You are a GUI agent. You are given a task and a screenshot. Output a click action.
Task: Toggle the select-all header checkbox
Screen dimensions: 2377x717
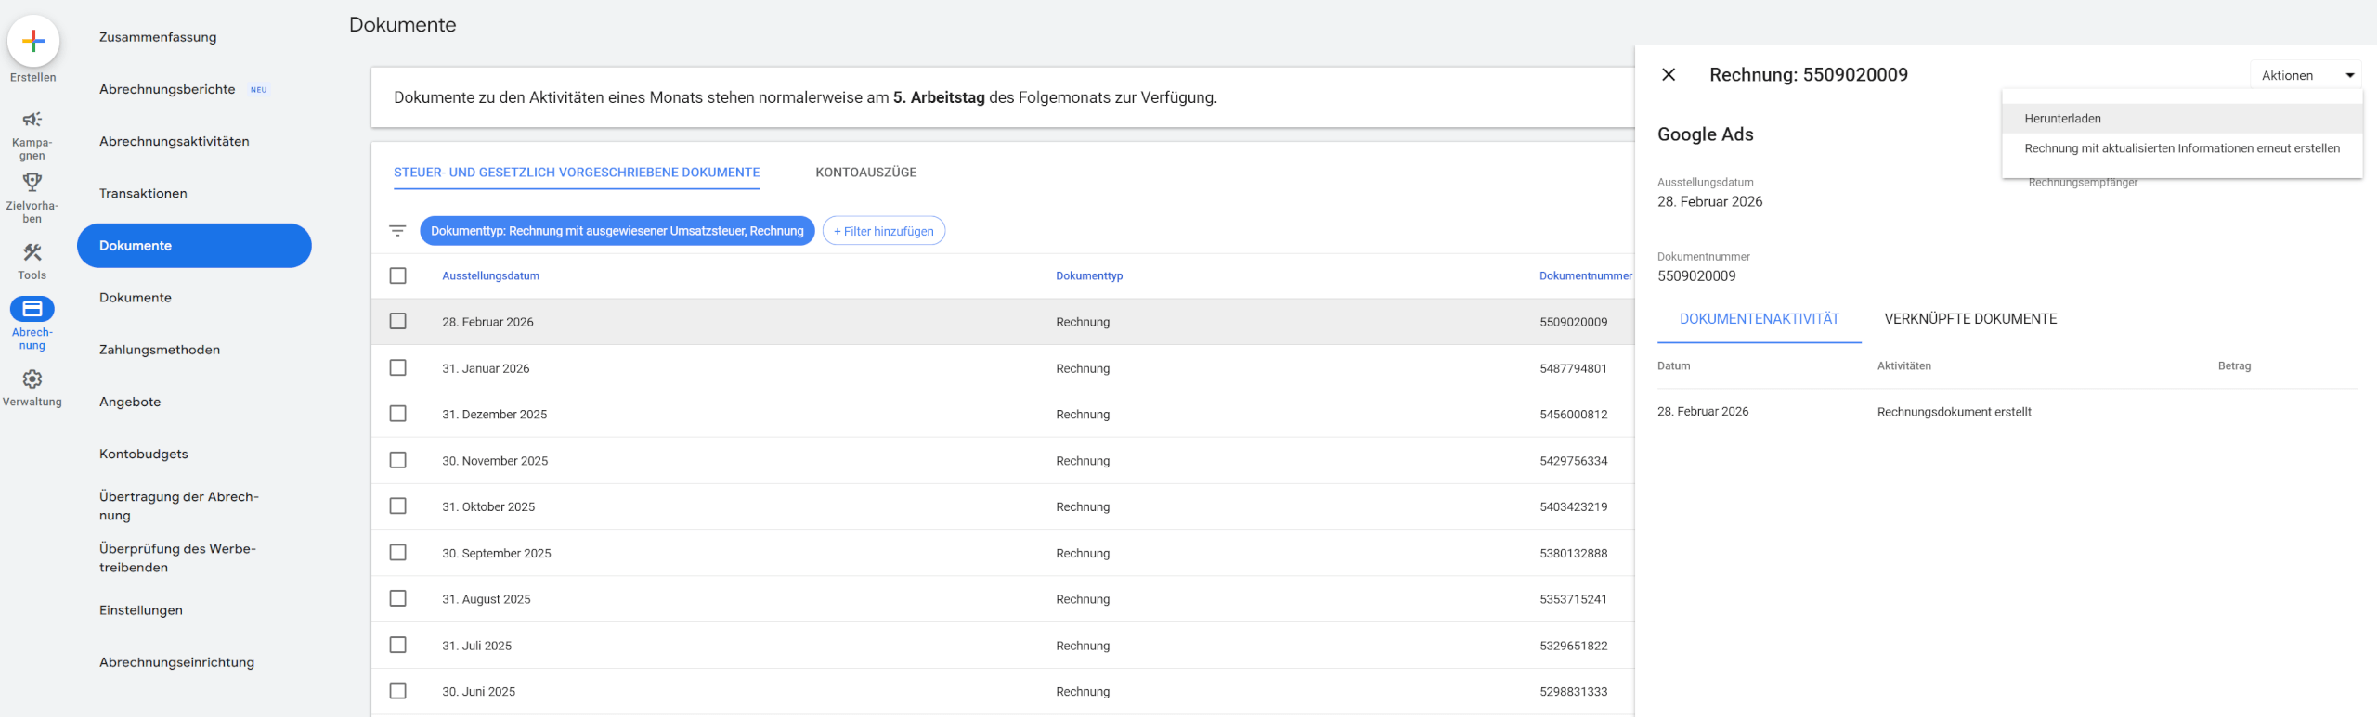tap(398, 275)
